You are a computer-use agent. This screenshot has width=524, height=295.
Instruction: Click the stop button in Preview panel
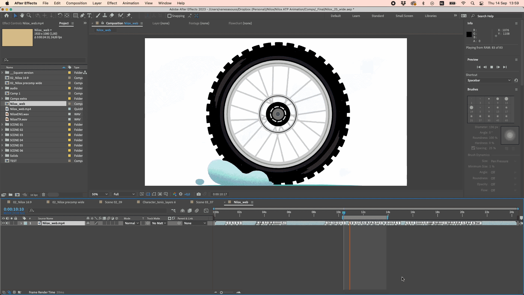point(492,67)
